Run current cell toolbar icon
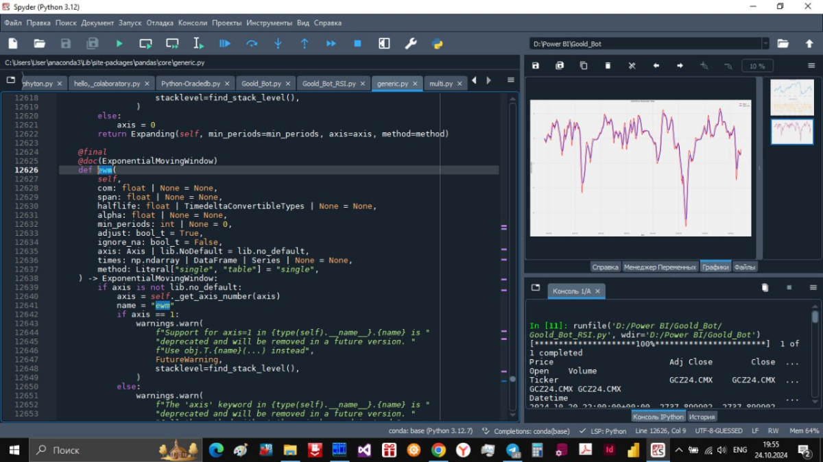This screenshot has height=462, width=823. point(145,43)
